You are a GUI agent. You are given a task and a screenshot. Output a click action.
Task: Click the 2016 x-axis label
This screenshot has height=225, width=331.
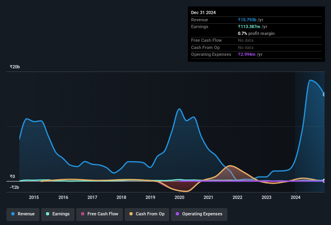(63, 197)
